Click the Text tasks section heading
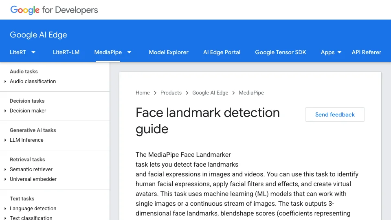The image size is (391, 220). point(22,198)
